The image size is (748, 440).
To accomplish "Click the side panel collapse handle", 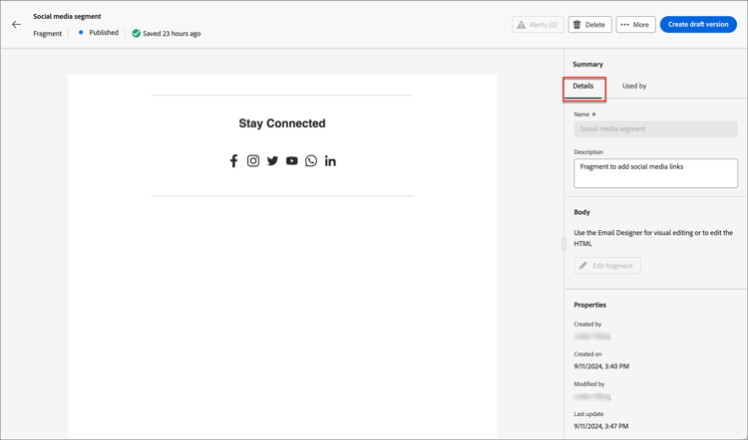I will point(563,244).
